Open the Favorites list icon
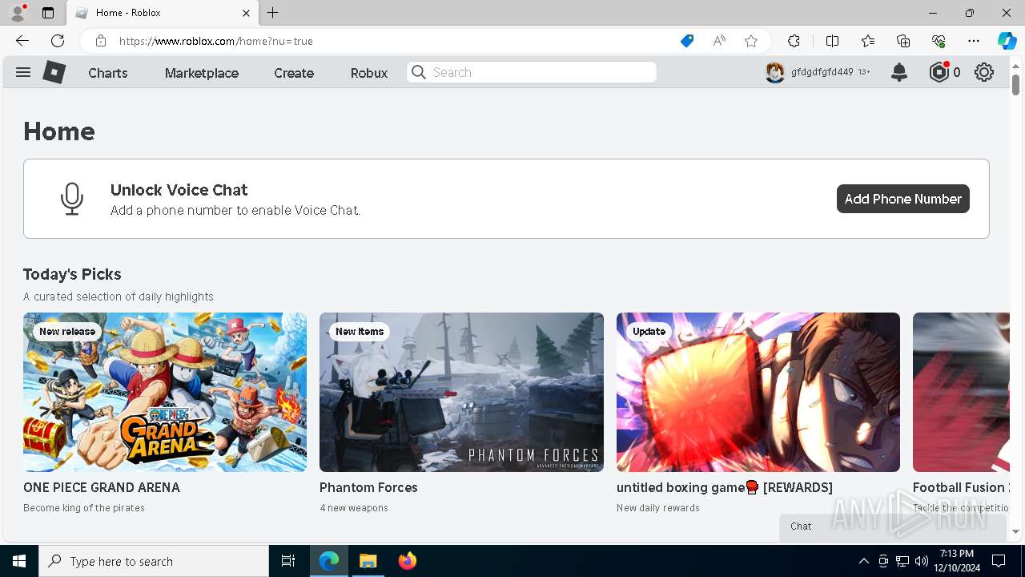 pos(868,41)
